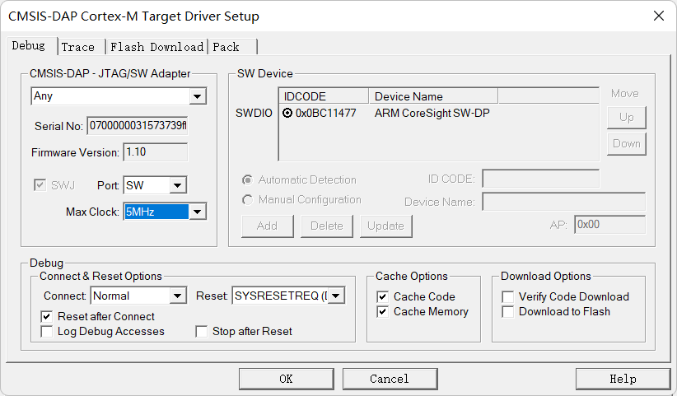
Task: Click the Move Up button
Action: tap(627, 118)
